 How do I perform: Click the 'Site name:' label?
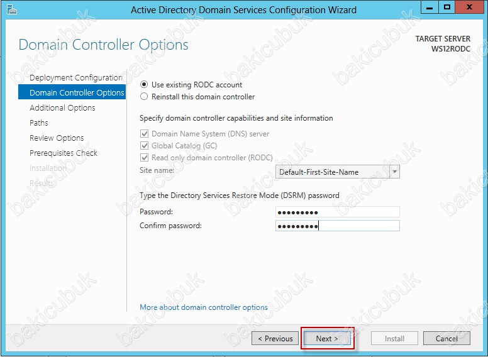coord(157,170)
